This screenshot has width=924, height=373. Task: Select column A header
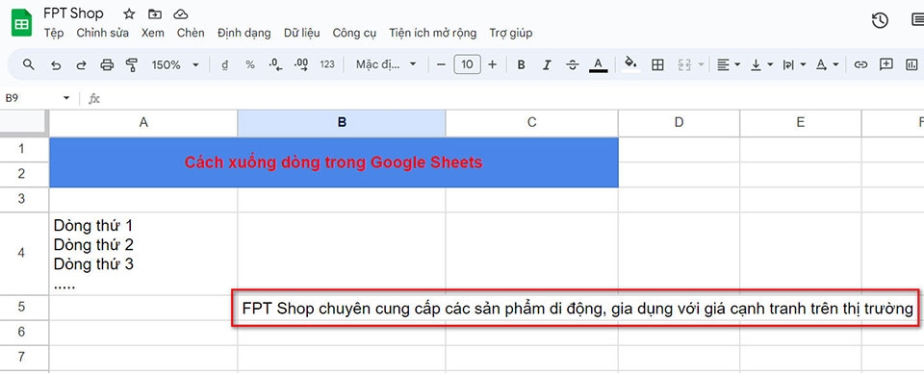[143, 122]
